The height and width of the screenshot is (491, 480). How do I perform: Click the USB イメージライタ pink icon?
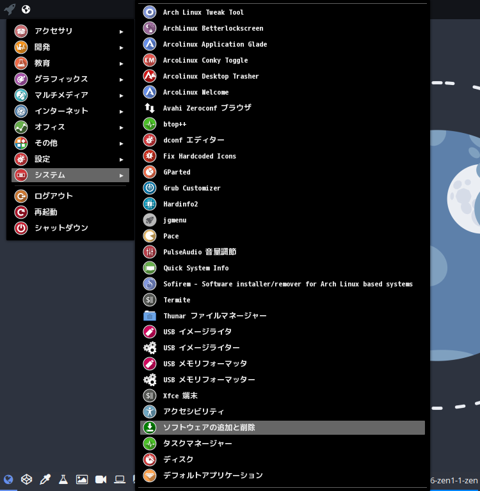pos(150,332)
